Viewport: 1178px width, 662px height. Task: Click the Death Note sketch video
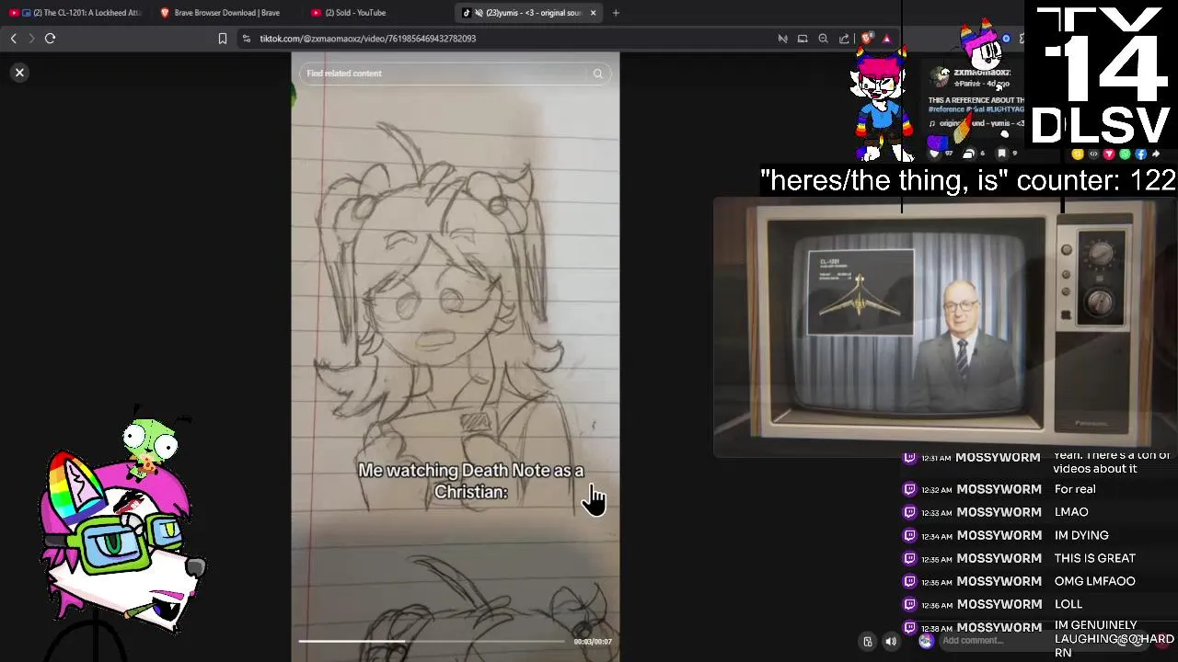point(456,357)
